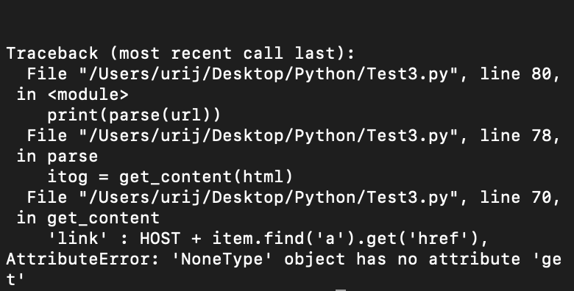Click 'object has no attribute' text
Screen dimensions: 574x291
pyautogui.click(x=403, y=259)
